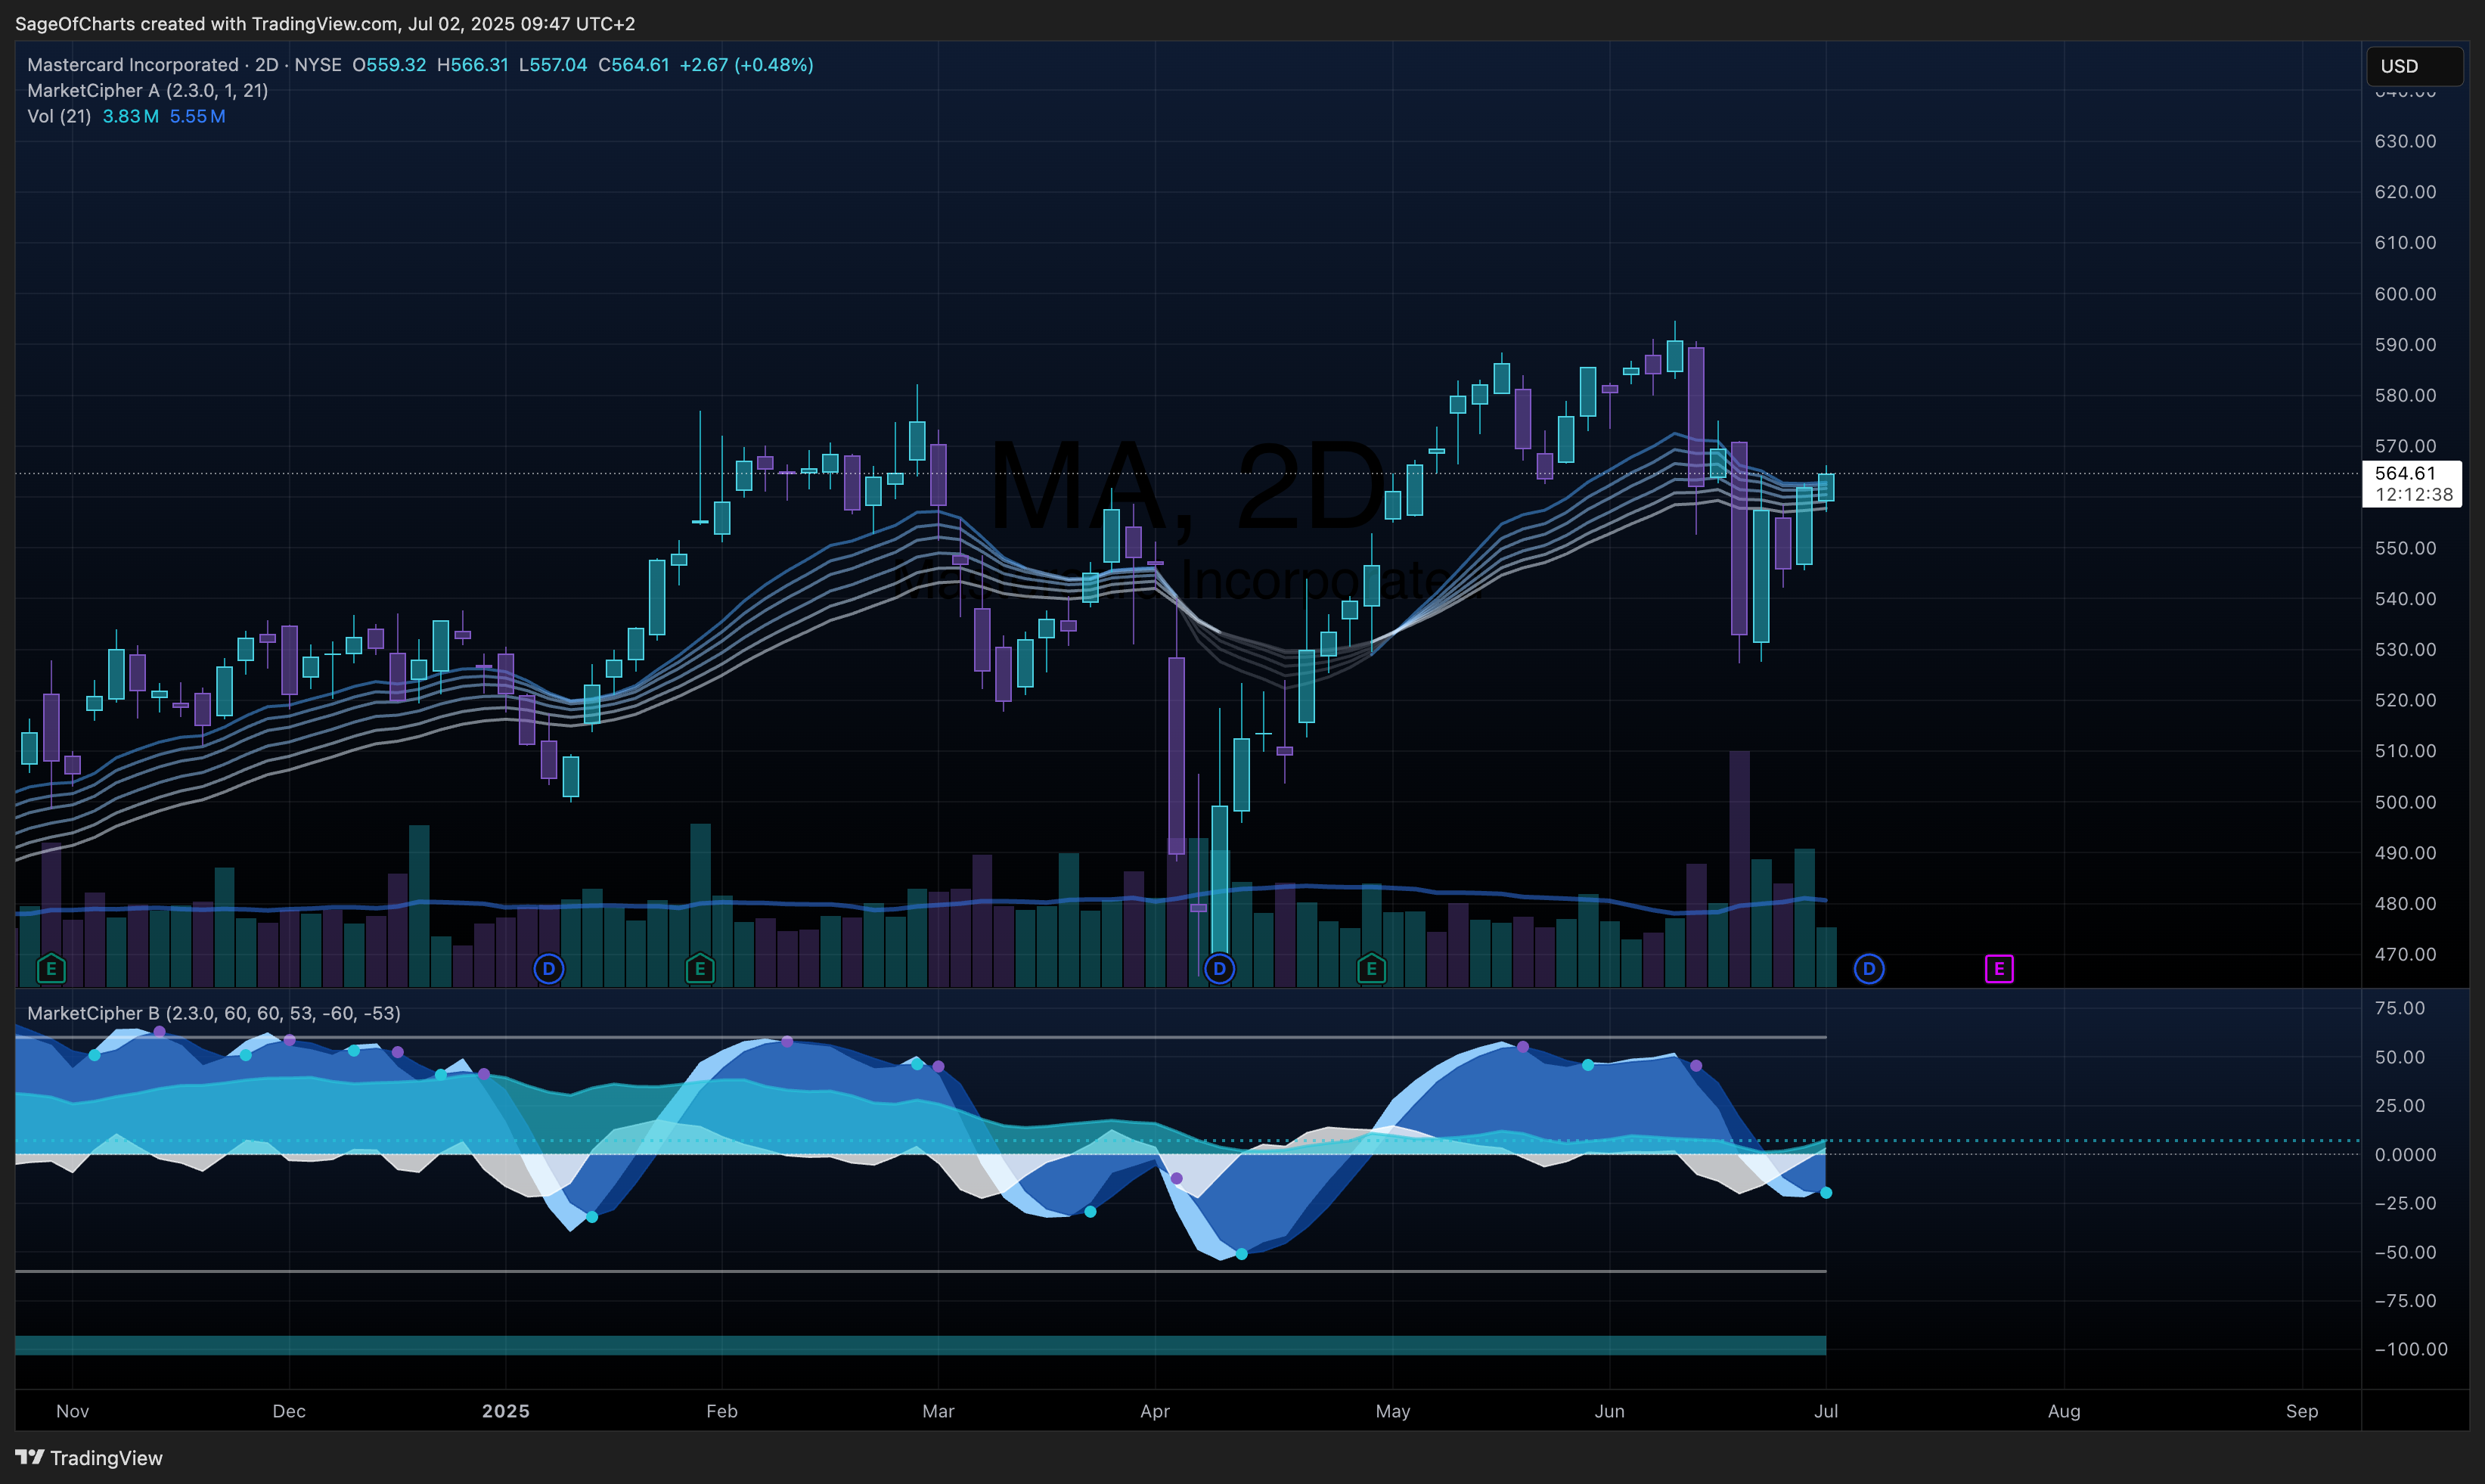Click the Mastercard Incorporated symbol title

point(133,65)
